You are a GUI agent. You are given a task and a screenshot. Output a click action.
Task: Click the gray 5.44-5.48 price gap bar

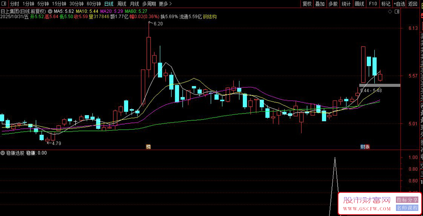click(379, 85)
